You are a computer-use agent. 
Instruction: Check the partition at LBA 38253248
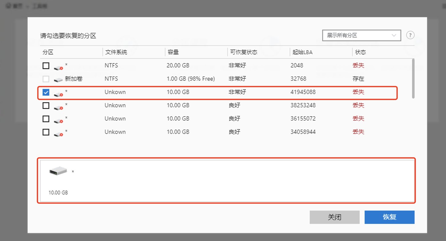click(46, 106)
